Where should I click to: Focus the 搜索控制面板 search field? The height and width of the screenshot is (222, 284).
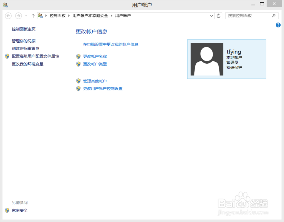click(252, 16)
